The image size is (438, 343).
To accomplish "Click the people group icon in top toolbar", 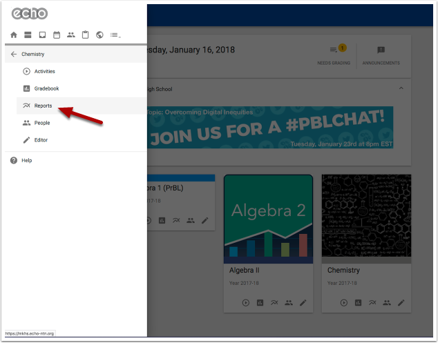I will 70,35.
